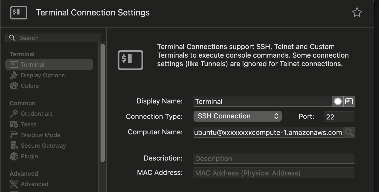The height and width of the screenshot is (192, 379).
Task: Click the favorite star icon
Action: (357, 13)
